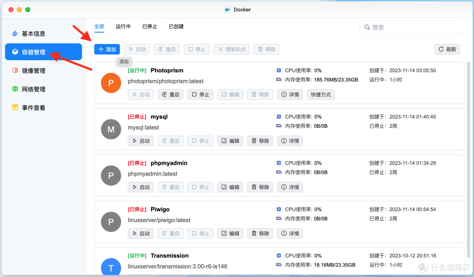Screen dimensions: 474x277
Task: Open Photoprism 详情
Action: [x=290, y=95]
